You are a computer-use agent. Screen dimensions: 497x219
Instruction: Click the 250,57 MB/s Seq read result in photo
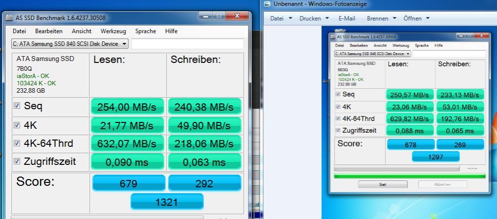(410, 95)
